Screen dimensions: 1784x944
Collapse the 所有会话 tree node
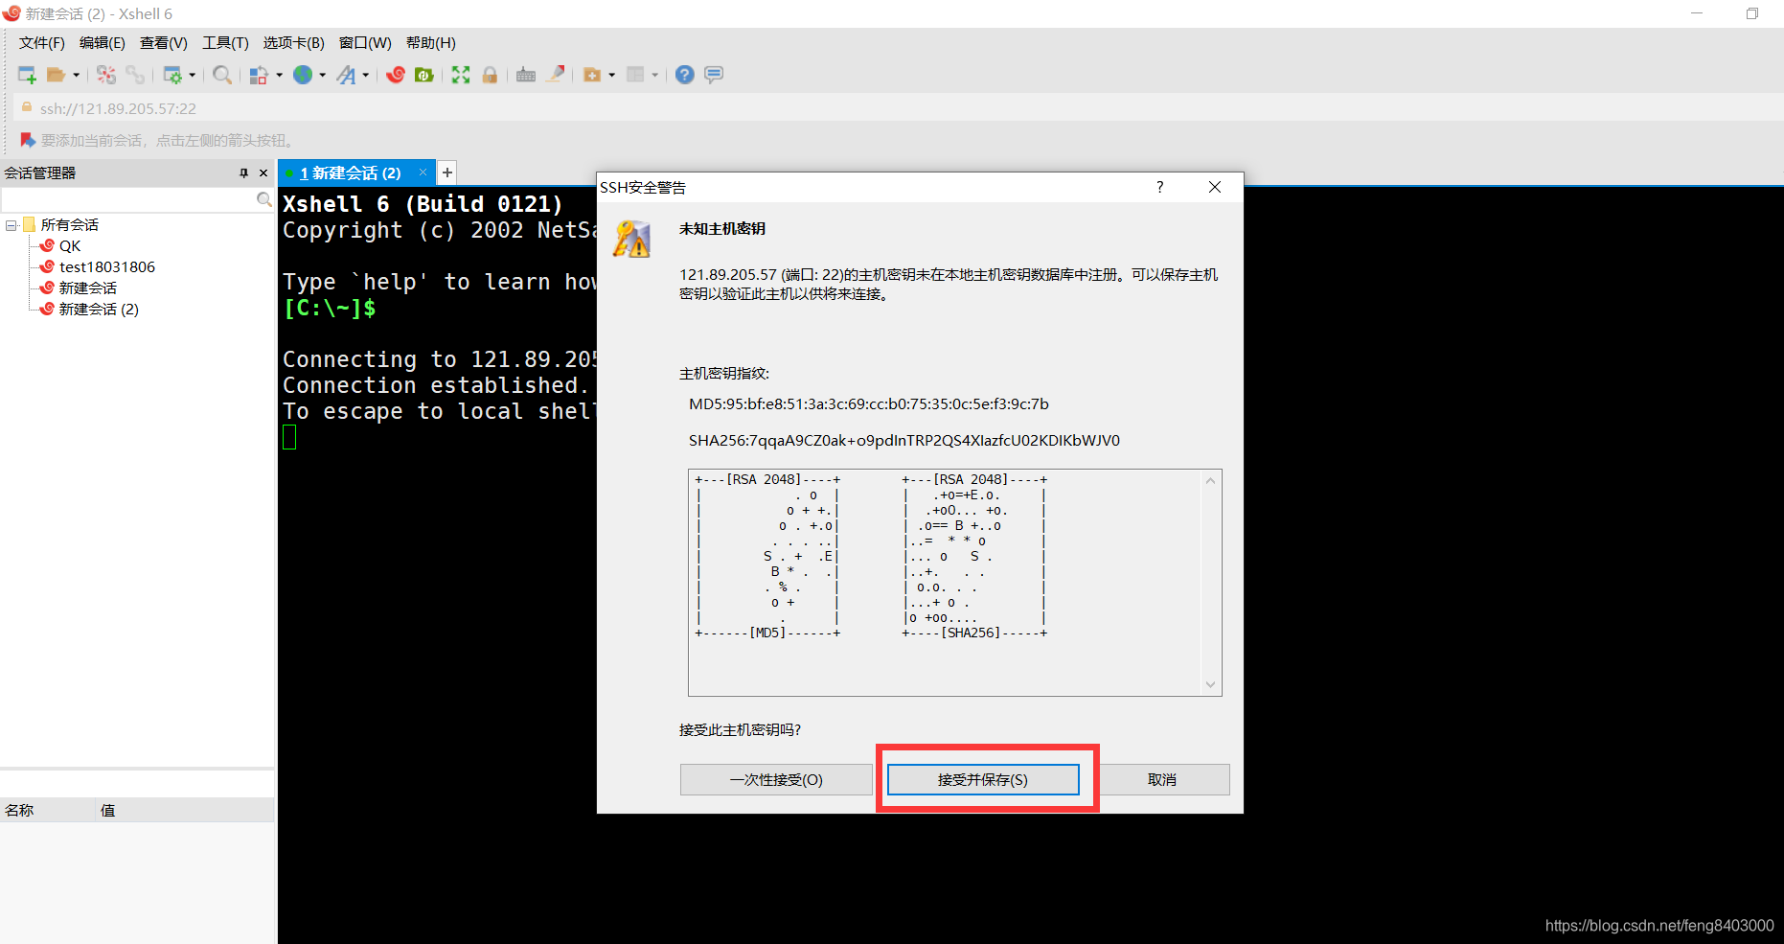pos(11,224)
